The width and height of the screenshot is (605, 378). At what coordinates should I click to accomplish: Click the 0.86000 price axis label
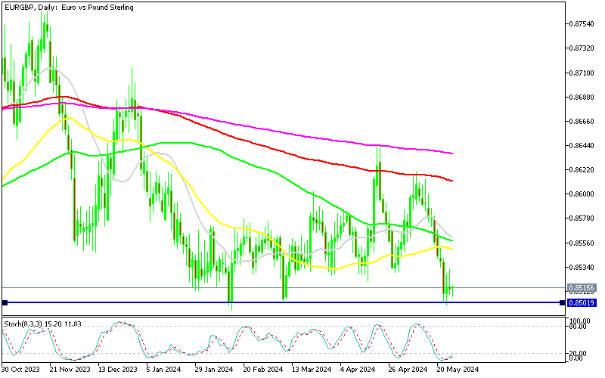[581, 194]
